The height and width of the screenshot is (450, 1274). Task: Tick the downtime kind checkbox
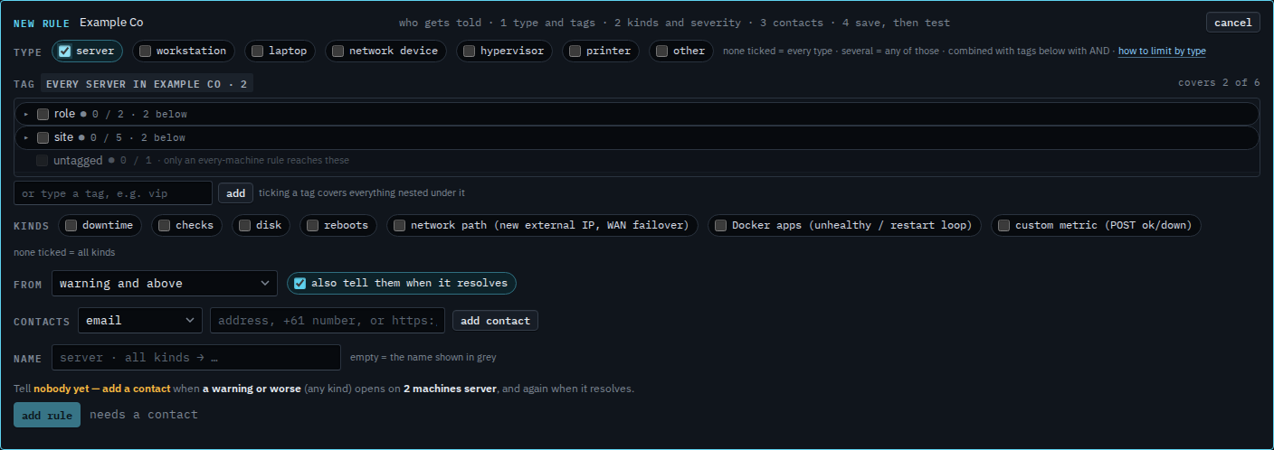coord(71,225)
